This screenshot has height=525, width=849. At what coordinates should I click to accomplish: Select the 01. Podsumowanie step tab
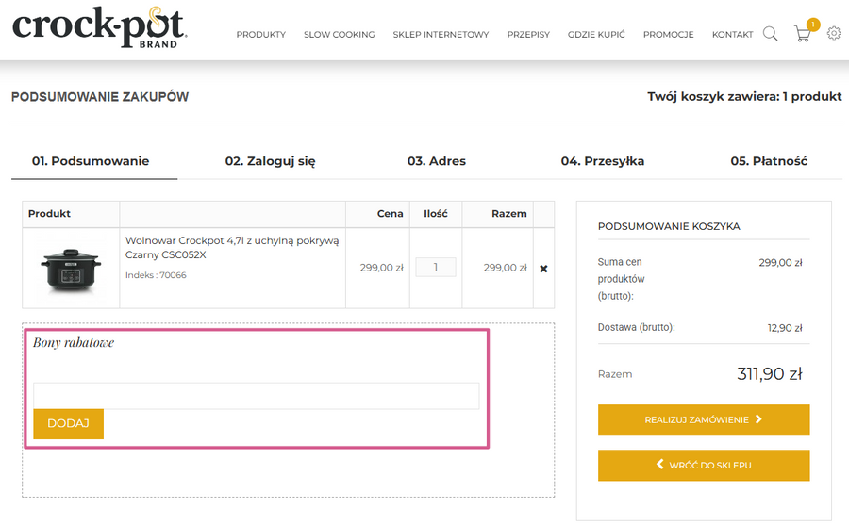[x=91, y=161]
